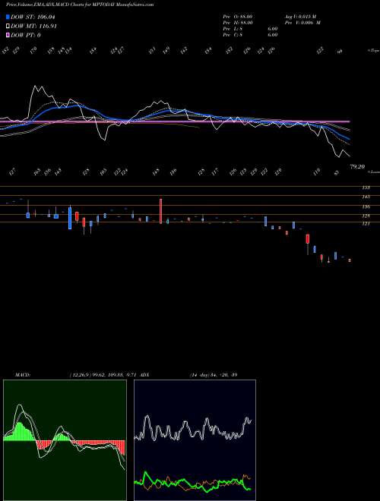This screenshot has width=380, height=501.
Task: Click the last red candlestick at the chart's end
Action: 350,260
